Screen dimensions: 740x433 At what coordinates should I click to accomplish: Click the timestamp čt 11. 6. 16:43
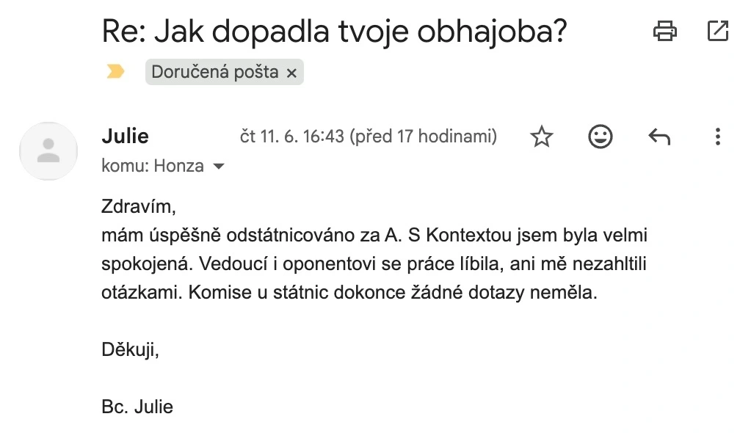coord(292,137)
